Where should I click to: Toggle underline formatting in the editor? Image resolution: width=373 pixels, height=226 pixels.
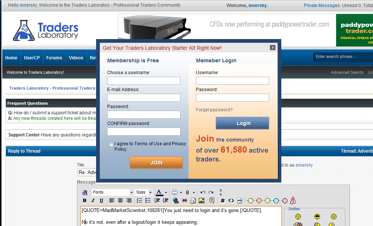point(101,201)
